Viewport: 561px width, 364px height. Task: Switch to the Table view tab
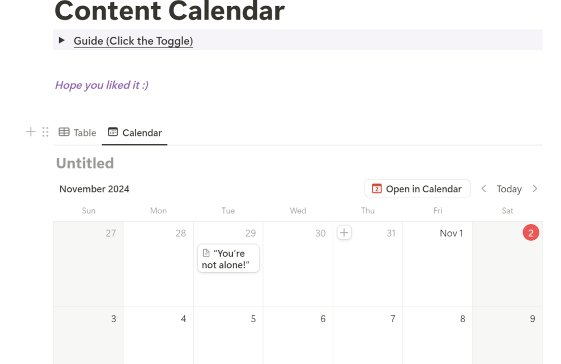(77, 133)
